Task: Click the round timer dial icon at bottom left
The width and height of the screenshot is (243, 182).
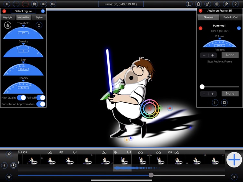Action: [14, 165]
